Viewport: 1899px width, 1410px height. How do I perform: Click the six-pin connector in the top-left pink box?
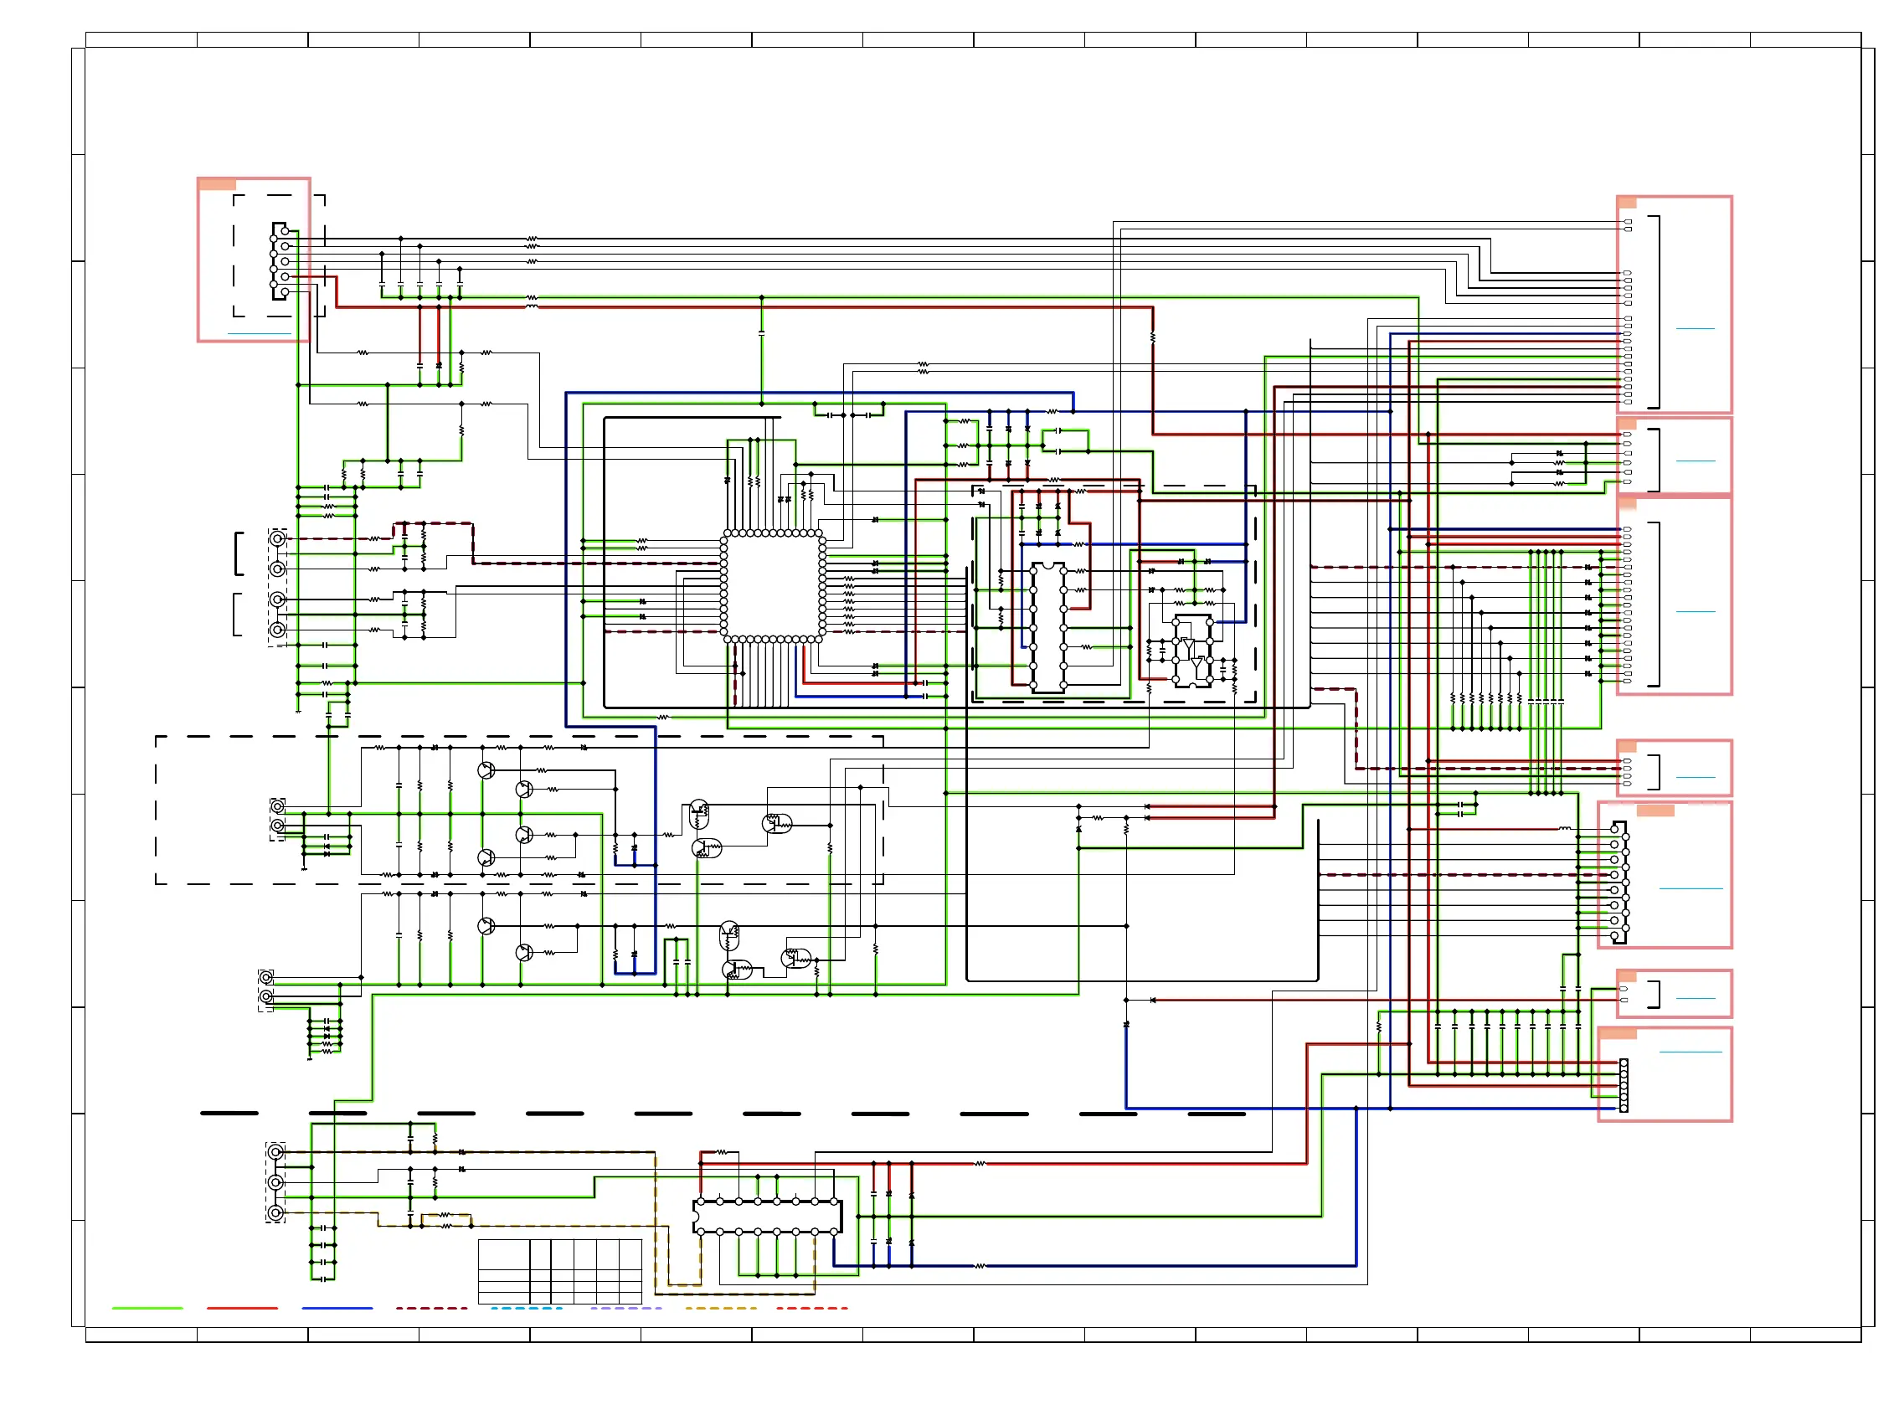pos(280,260)
